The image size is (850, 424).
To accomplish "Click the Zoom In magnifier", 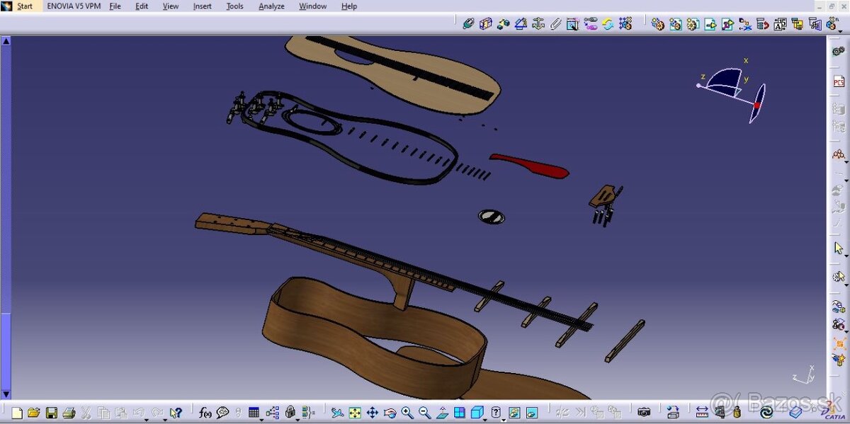I will [x=407, y=413].
